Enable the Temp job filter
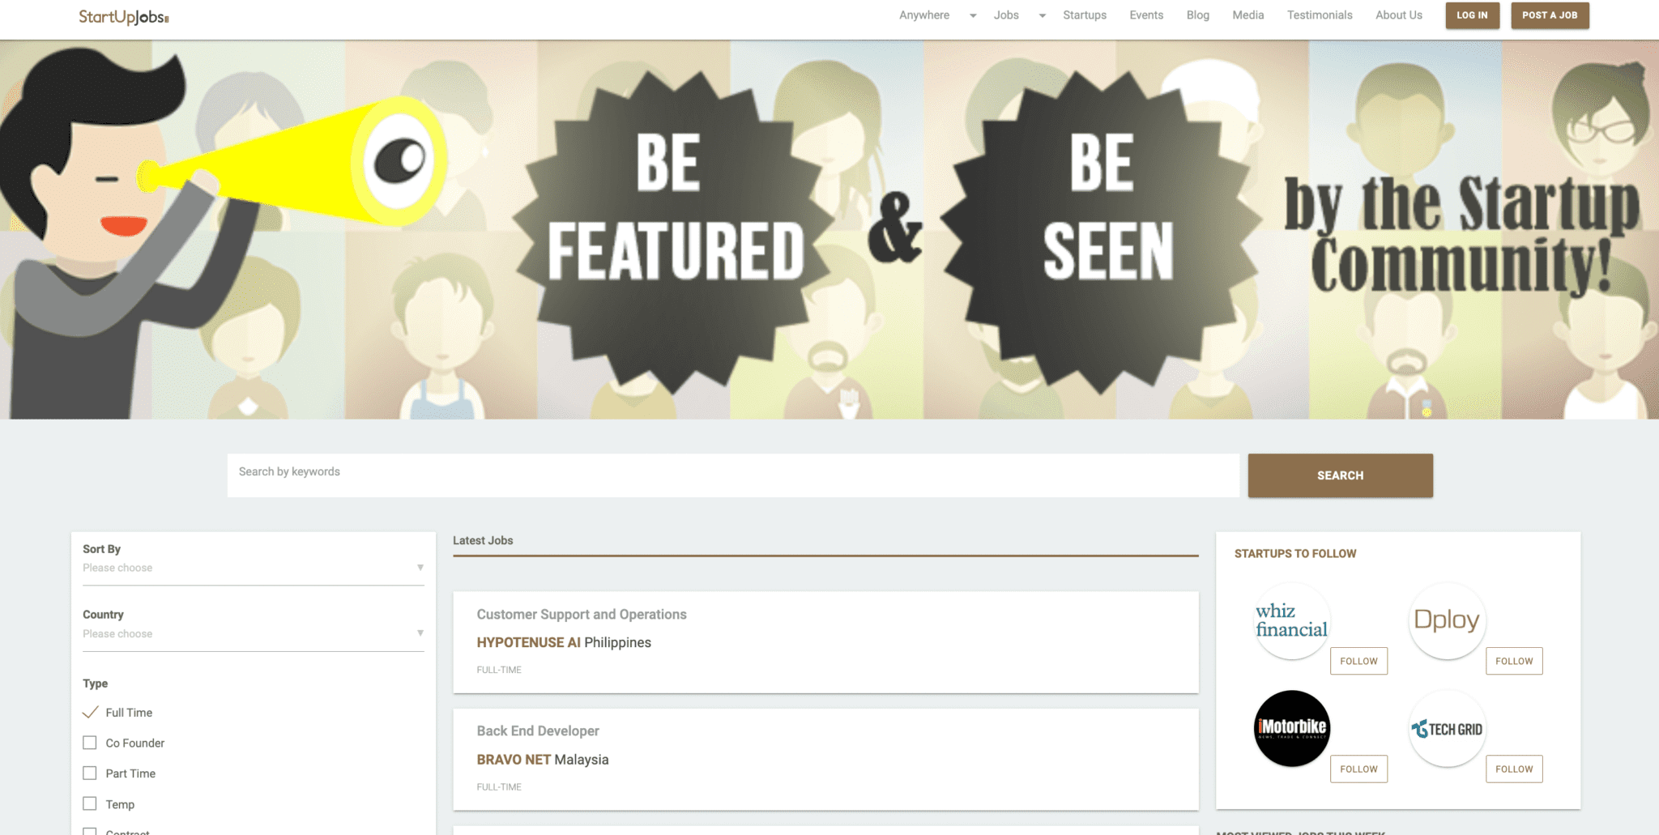Screen dimensions: 1659x835 click(89, 803)
